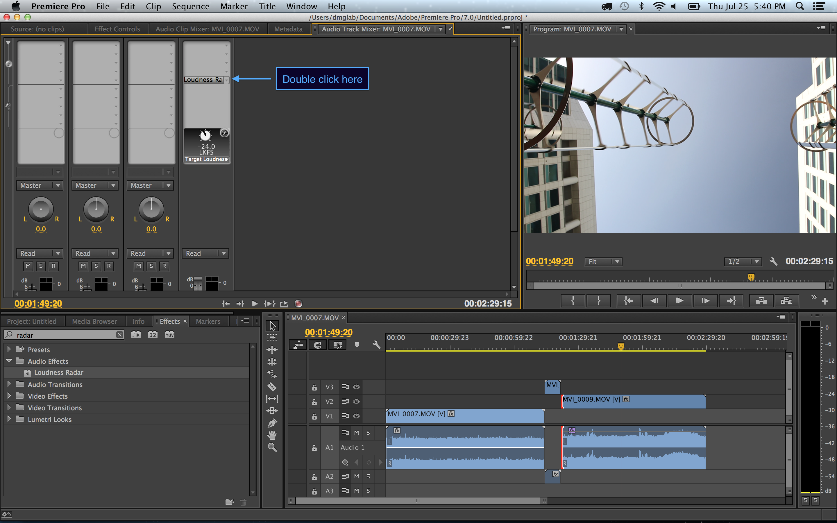Collapse the Audio Effects folder

click(9, 361)
